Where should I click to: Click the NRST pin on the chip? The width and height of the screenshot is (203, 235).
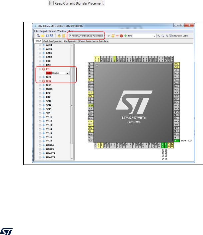tap(90, 105)
